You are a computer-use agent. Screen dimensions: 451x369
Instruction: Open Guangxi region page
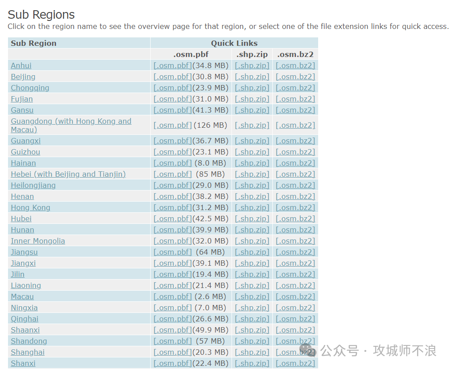[26, 141]
